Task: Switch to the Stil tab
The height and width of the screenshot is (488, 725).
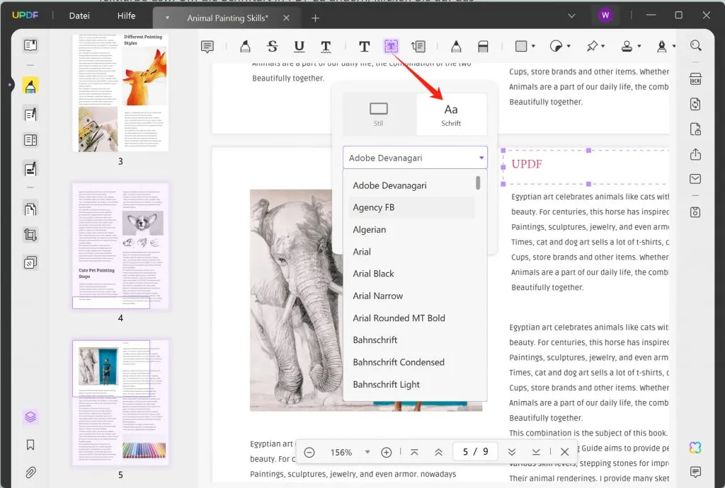Action: click(x=379, y=114)
